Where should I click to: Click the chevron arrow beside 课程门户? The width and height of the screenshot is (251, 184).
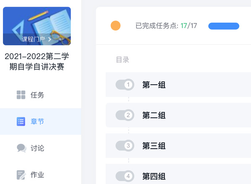(49, 39)
